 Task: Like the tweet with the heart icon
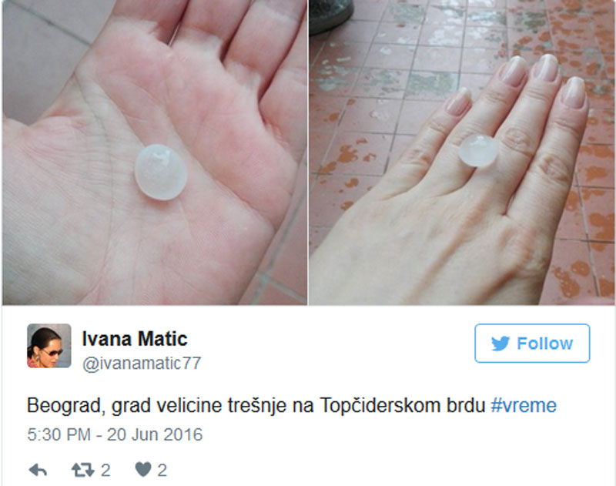(x=143, y=470)
